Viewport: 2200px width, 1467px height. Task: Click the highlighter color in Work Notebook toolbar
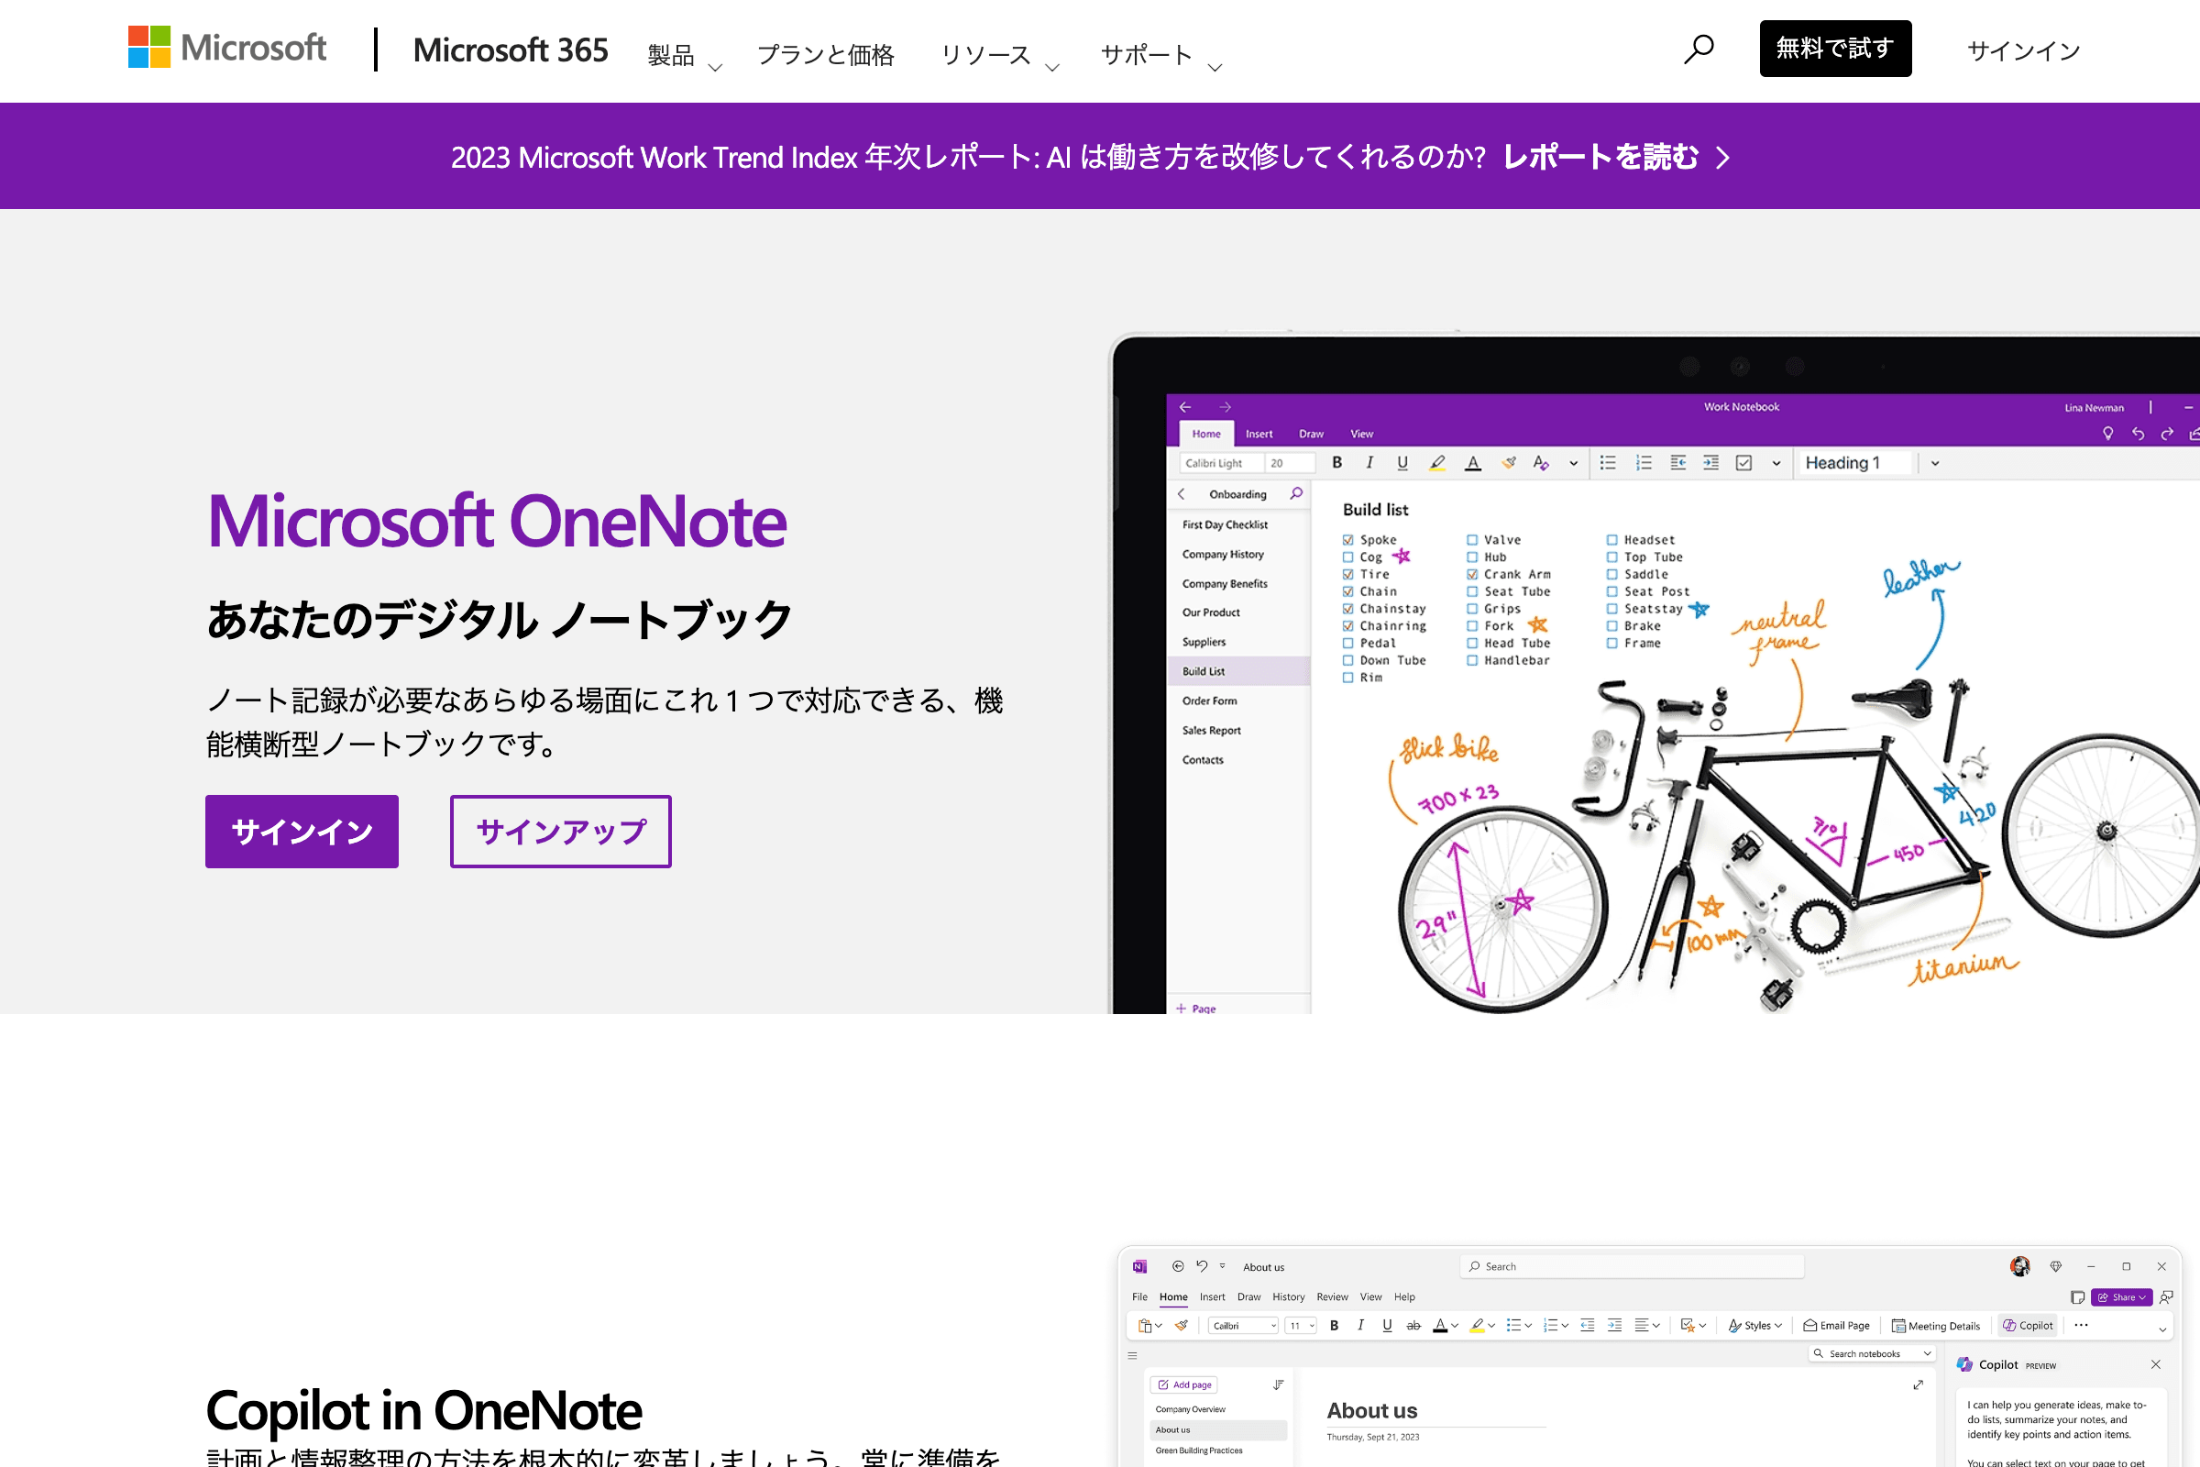1437,462
